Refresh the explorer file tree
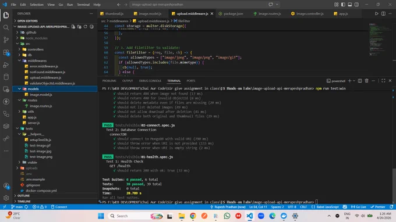Viewport: 396px width, 222px height. click(86, 27)
